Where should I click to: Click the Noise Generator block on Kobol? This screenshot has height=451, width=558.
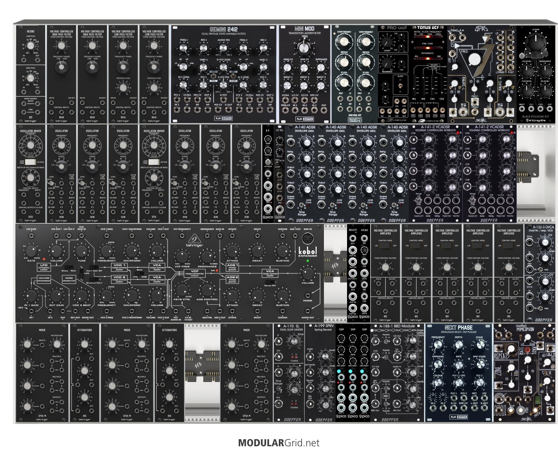(69, 279)
